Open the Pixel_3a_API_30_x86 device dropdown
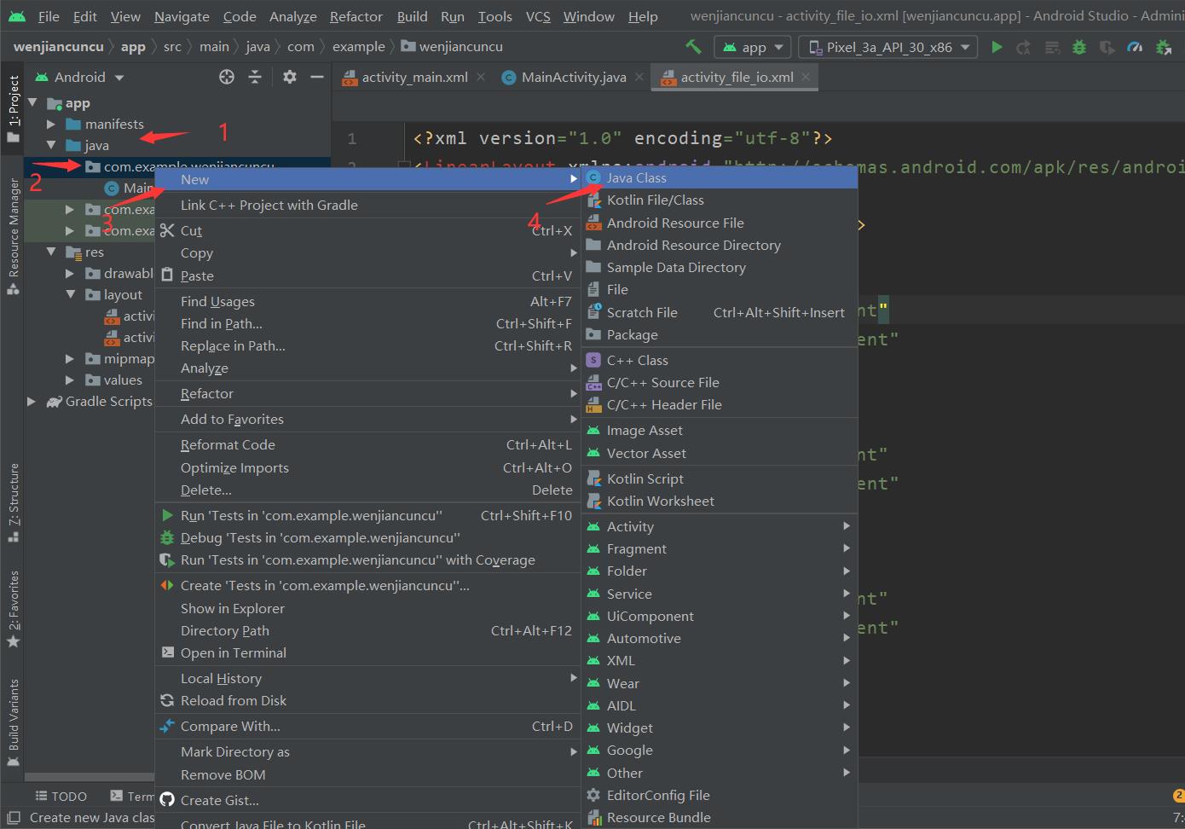The image size is (1185, 829). [x=887, y=47]
